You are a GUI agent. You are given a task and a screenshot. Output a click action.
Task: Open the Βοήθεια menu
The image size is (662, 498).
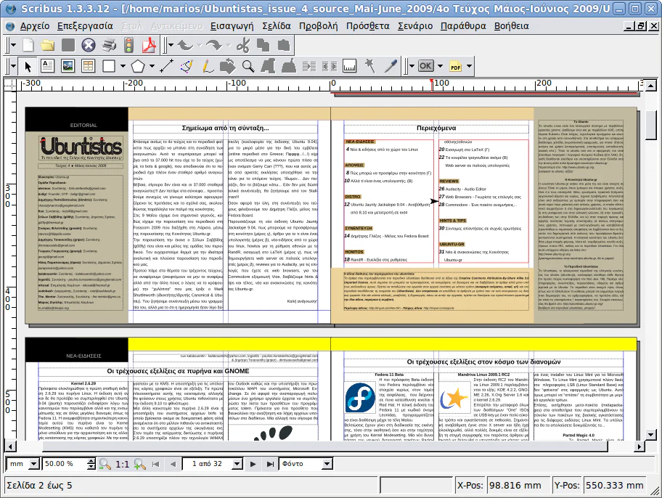click(511, 25)
